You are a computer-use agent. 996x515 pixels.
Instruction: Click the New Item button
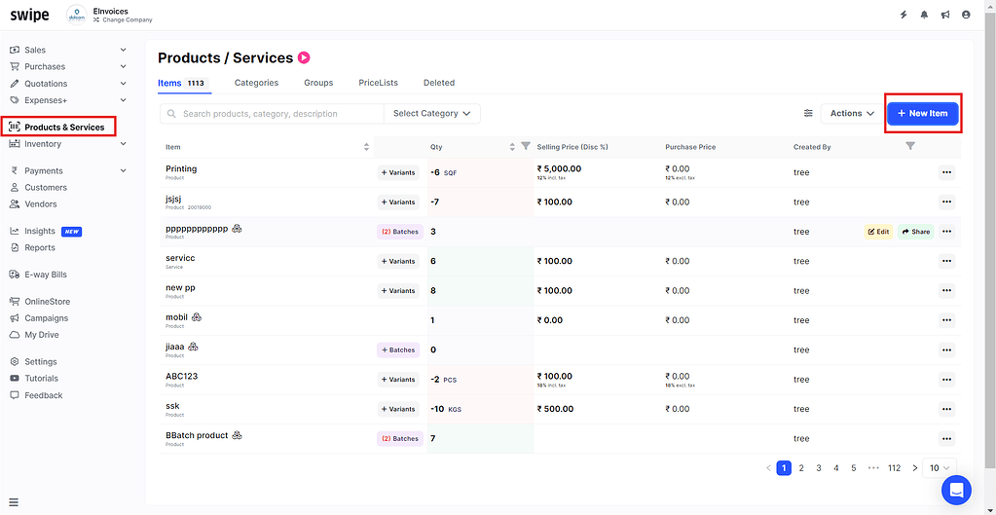[x=922, y=114]
